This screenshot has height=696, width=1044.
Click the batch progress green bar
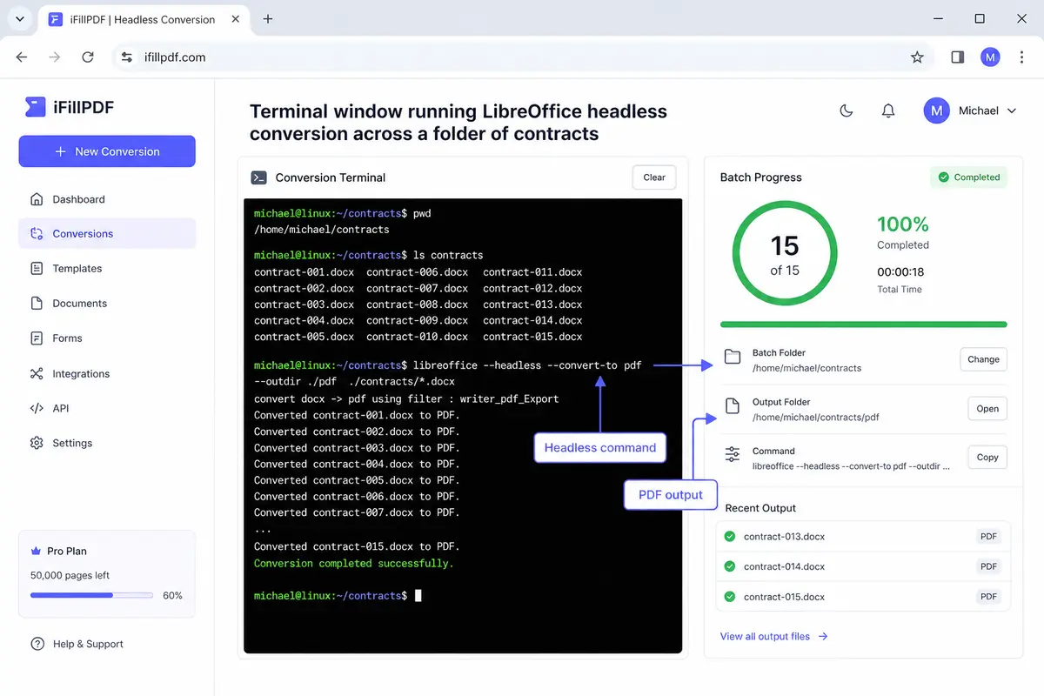point(863,325)
